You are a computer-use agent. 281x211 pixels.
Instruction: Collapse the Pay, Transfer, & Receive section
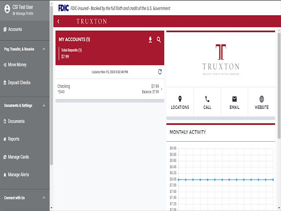[x=44, y=49]
